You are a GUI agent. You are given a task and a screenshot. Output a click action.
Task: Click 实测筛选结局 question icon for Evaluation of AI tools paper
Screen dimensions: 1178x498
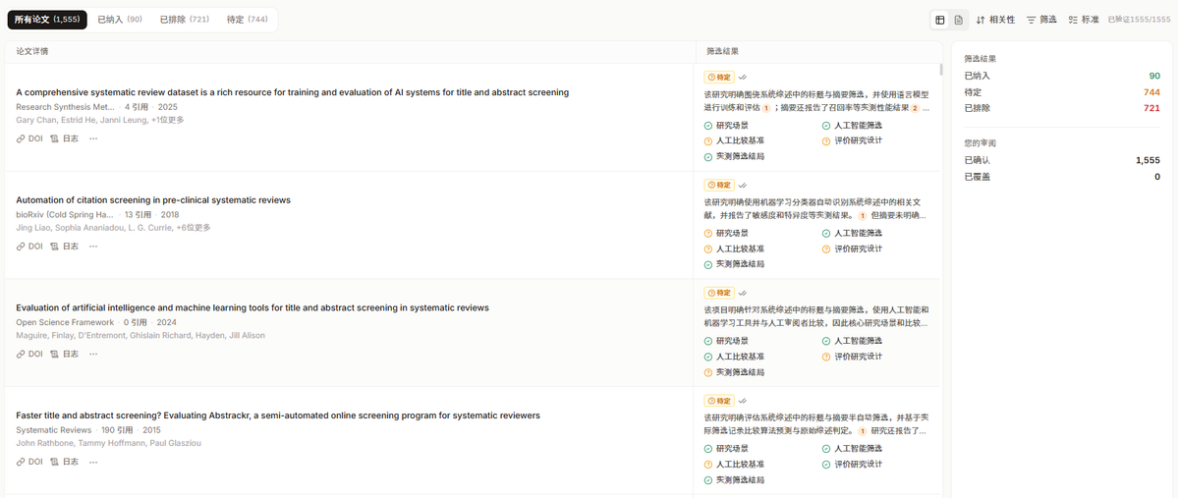tap(707, 372)
